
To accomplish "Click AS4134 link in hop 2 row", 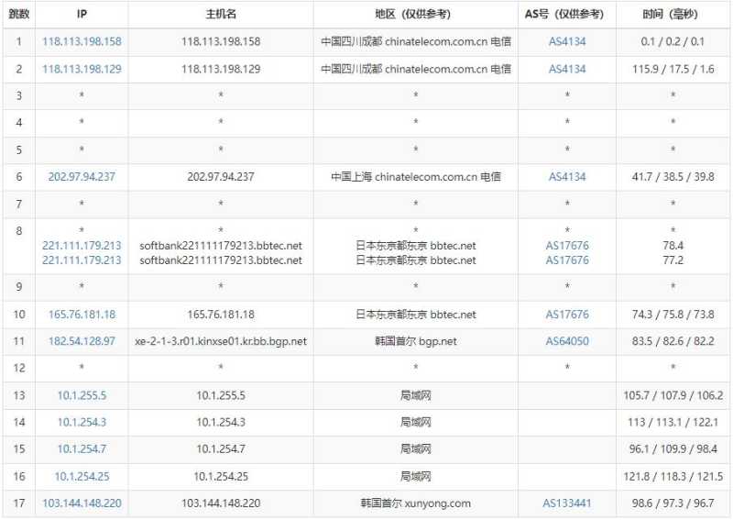I will [567, 70].
